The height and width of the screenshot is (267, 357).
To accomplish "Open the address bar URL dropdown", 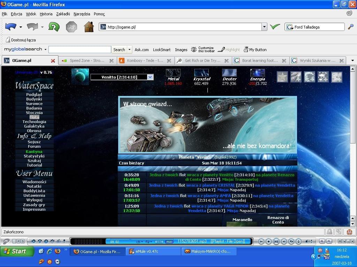I will [264, 27].
